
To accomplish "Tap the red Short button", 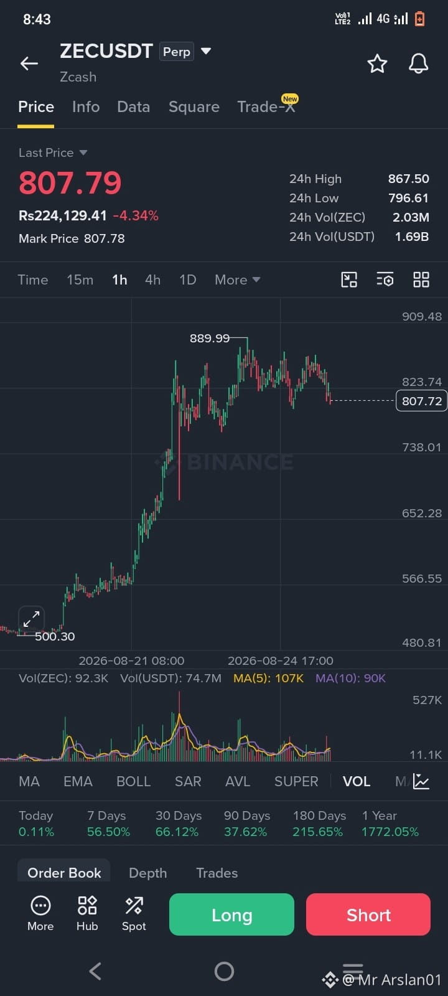I will tap(368, 914).
